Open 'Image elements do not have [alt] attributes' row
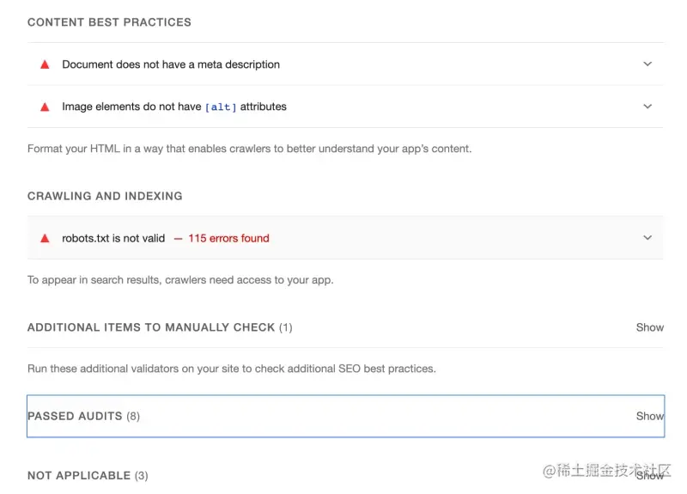The width and height of the screenshot is (687, 494). click(x=345, y=107)
